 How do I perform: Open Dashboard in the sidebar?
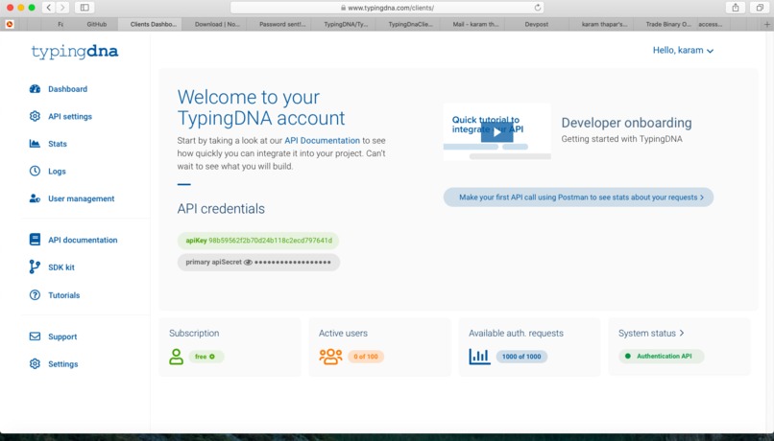point(67,89)
